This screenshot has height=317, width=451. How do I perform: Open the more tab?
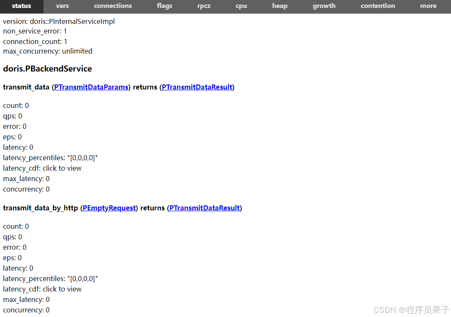coord(428,6)
